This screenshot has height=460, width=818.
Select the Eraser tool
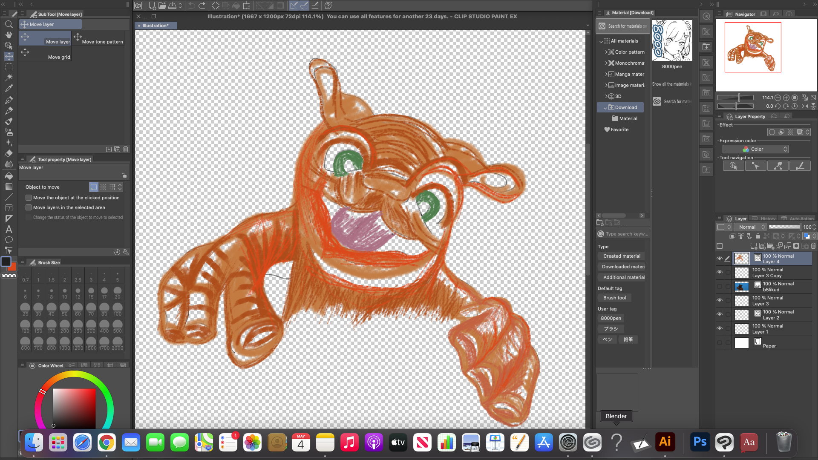pos(9,153)
